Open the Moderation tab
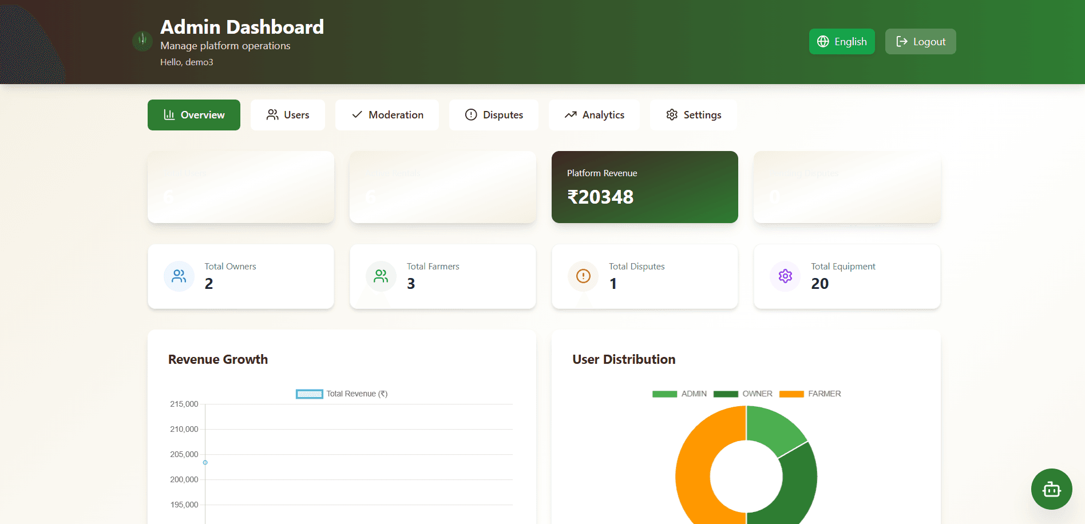The width and height of the screenshot is (1085, 524). (387, 115)
